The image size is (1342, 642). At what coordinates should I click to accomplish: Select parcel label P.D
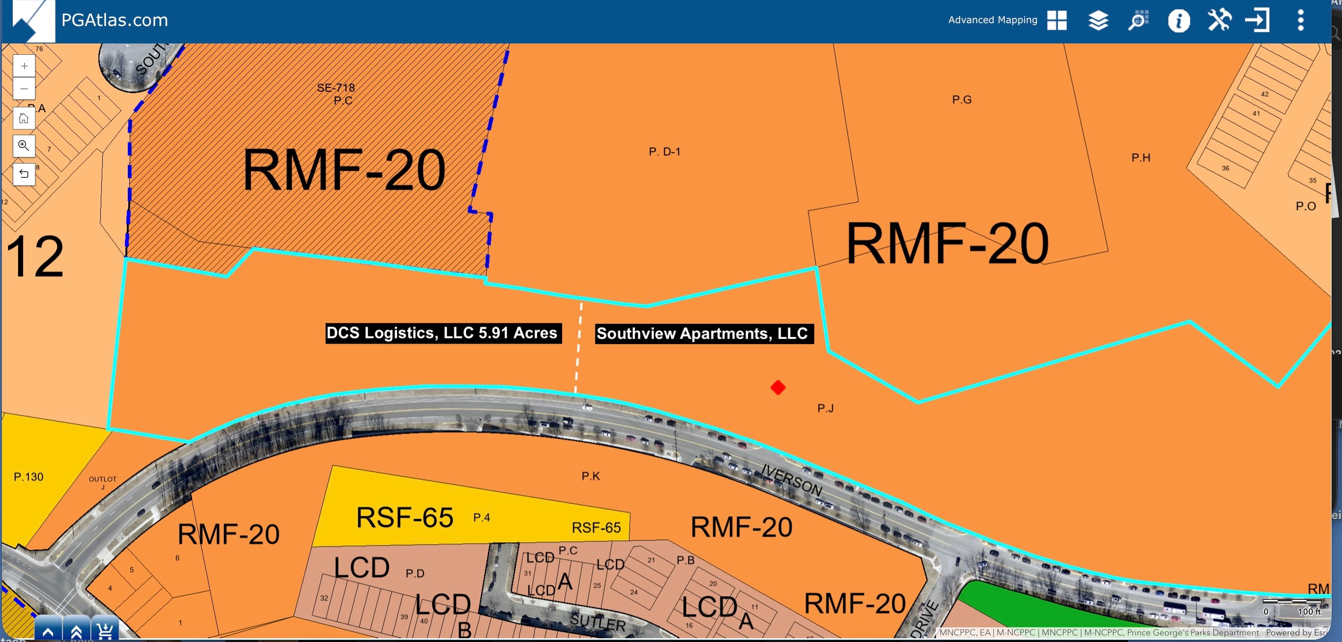(415, 573)
